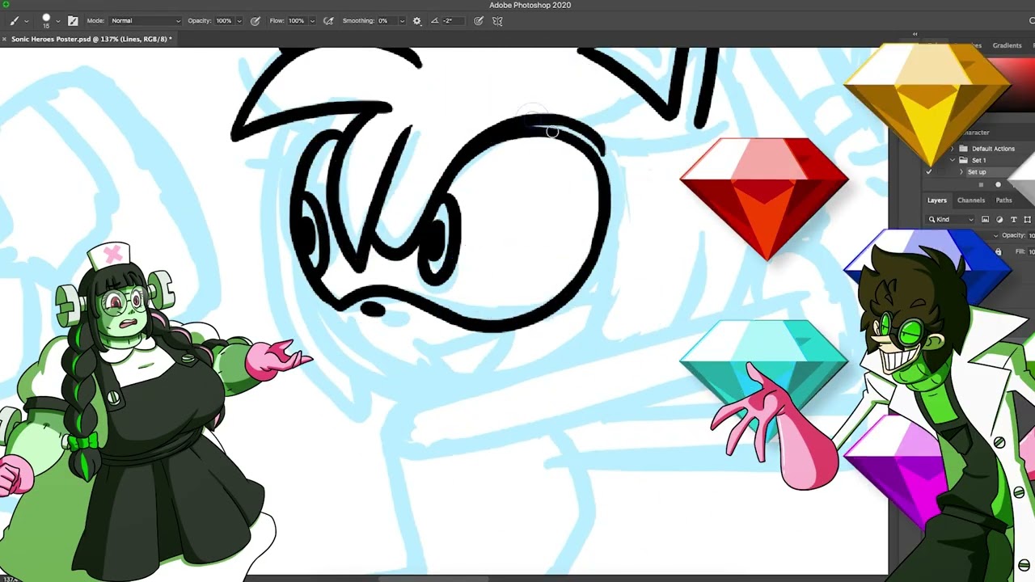Open the Smoothing slider dropdown arrow
Viewport: 1035px width, 582px height.
coord(402,21)
